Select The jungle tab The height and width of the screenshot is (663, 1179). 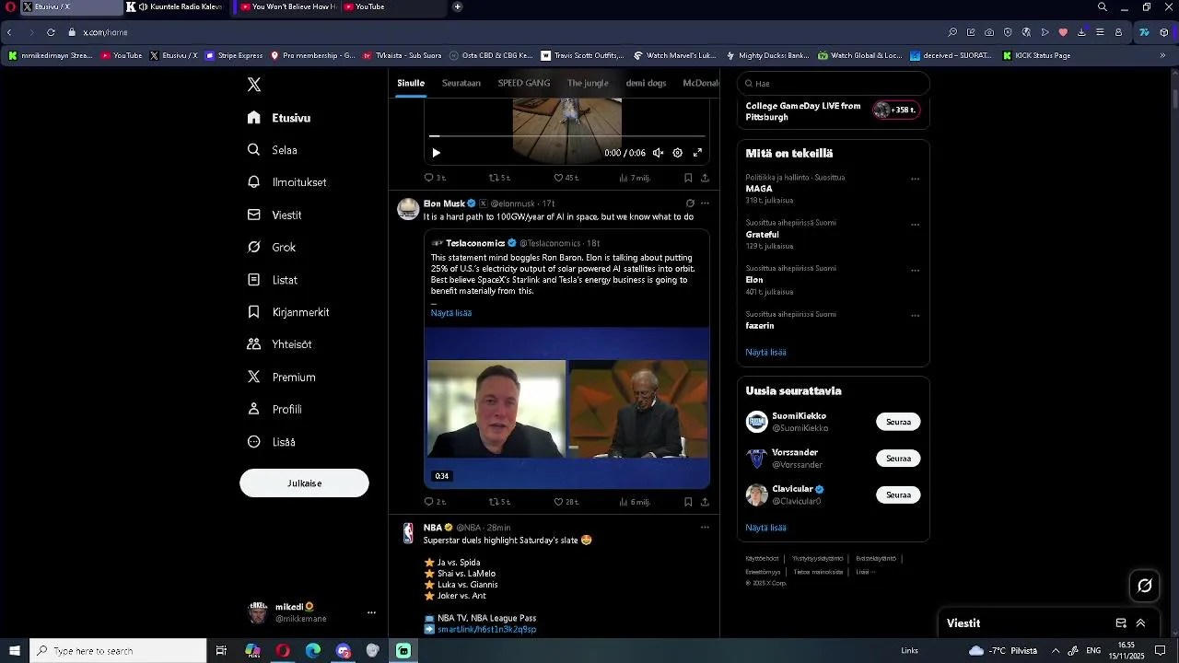tap(588, 83)
